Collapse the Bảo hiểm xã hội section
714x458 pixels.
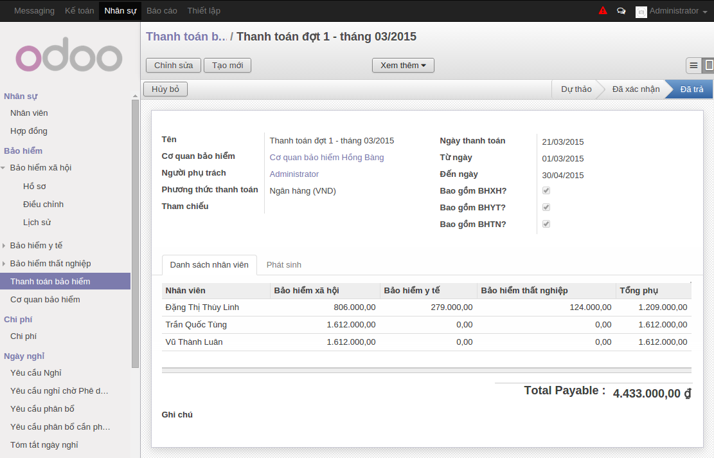(6, 168)
